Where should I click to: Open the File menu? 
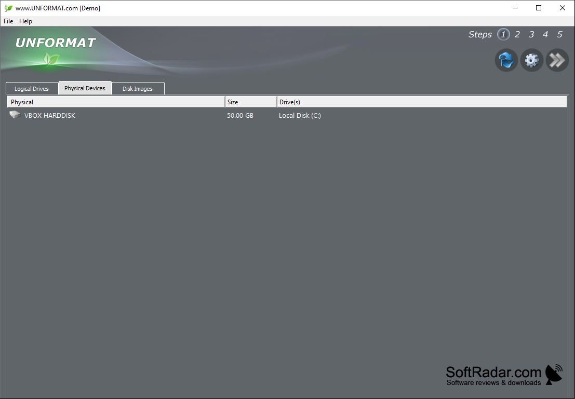[x=8, y=21]
